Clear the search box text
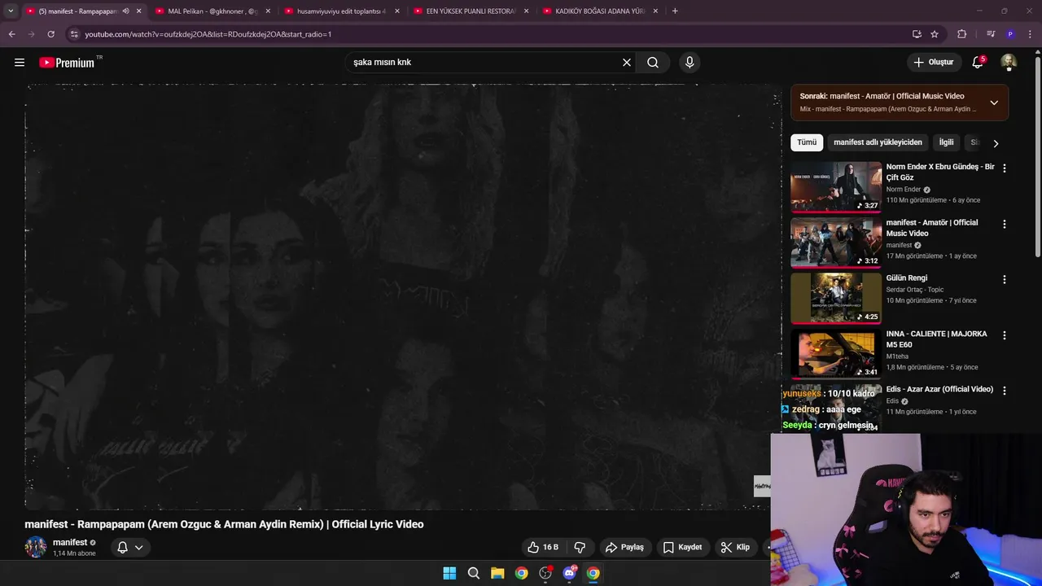1042x586 pixels. tap(627, 62)
